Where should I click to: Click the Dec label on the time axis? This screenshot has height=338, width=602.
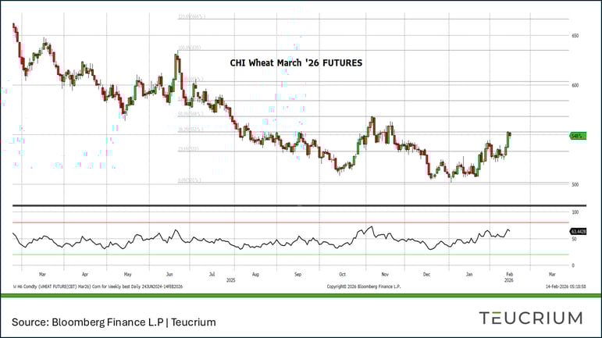427,274
